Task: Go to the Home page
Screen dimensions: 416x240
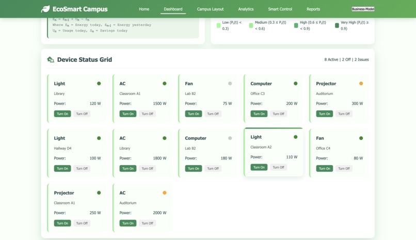Action: [144, 9]
